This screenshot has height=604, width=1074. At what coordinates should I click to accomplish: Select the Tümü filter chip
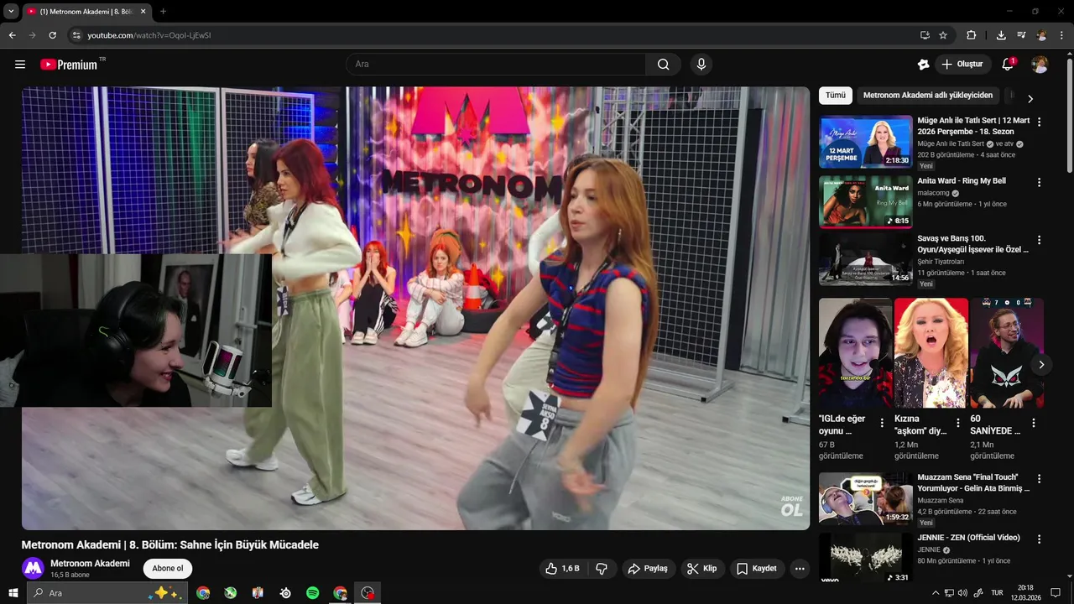[x=836, y=96]
